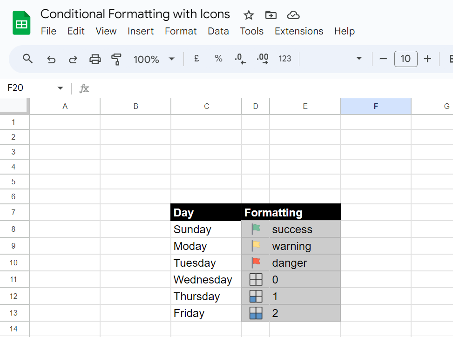Screen dimensions: 453x337
Task: Open the Tools menu
Action: point(252,31)
